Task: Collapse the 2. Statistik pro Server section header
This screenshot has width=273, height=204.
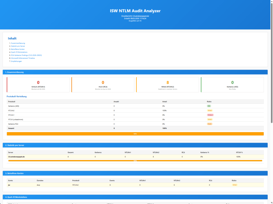Action: coord(135,145)
